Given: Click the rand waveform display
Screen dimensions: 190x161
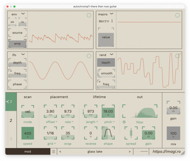Looking at the screenshot, I should pyautogui.click(x=149, y=71).
